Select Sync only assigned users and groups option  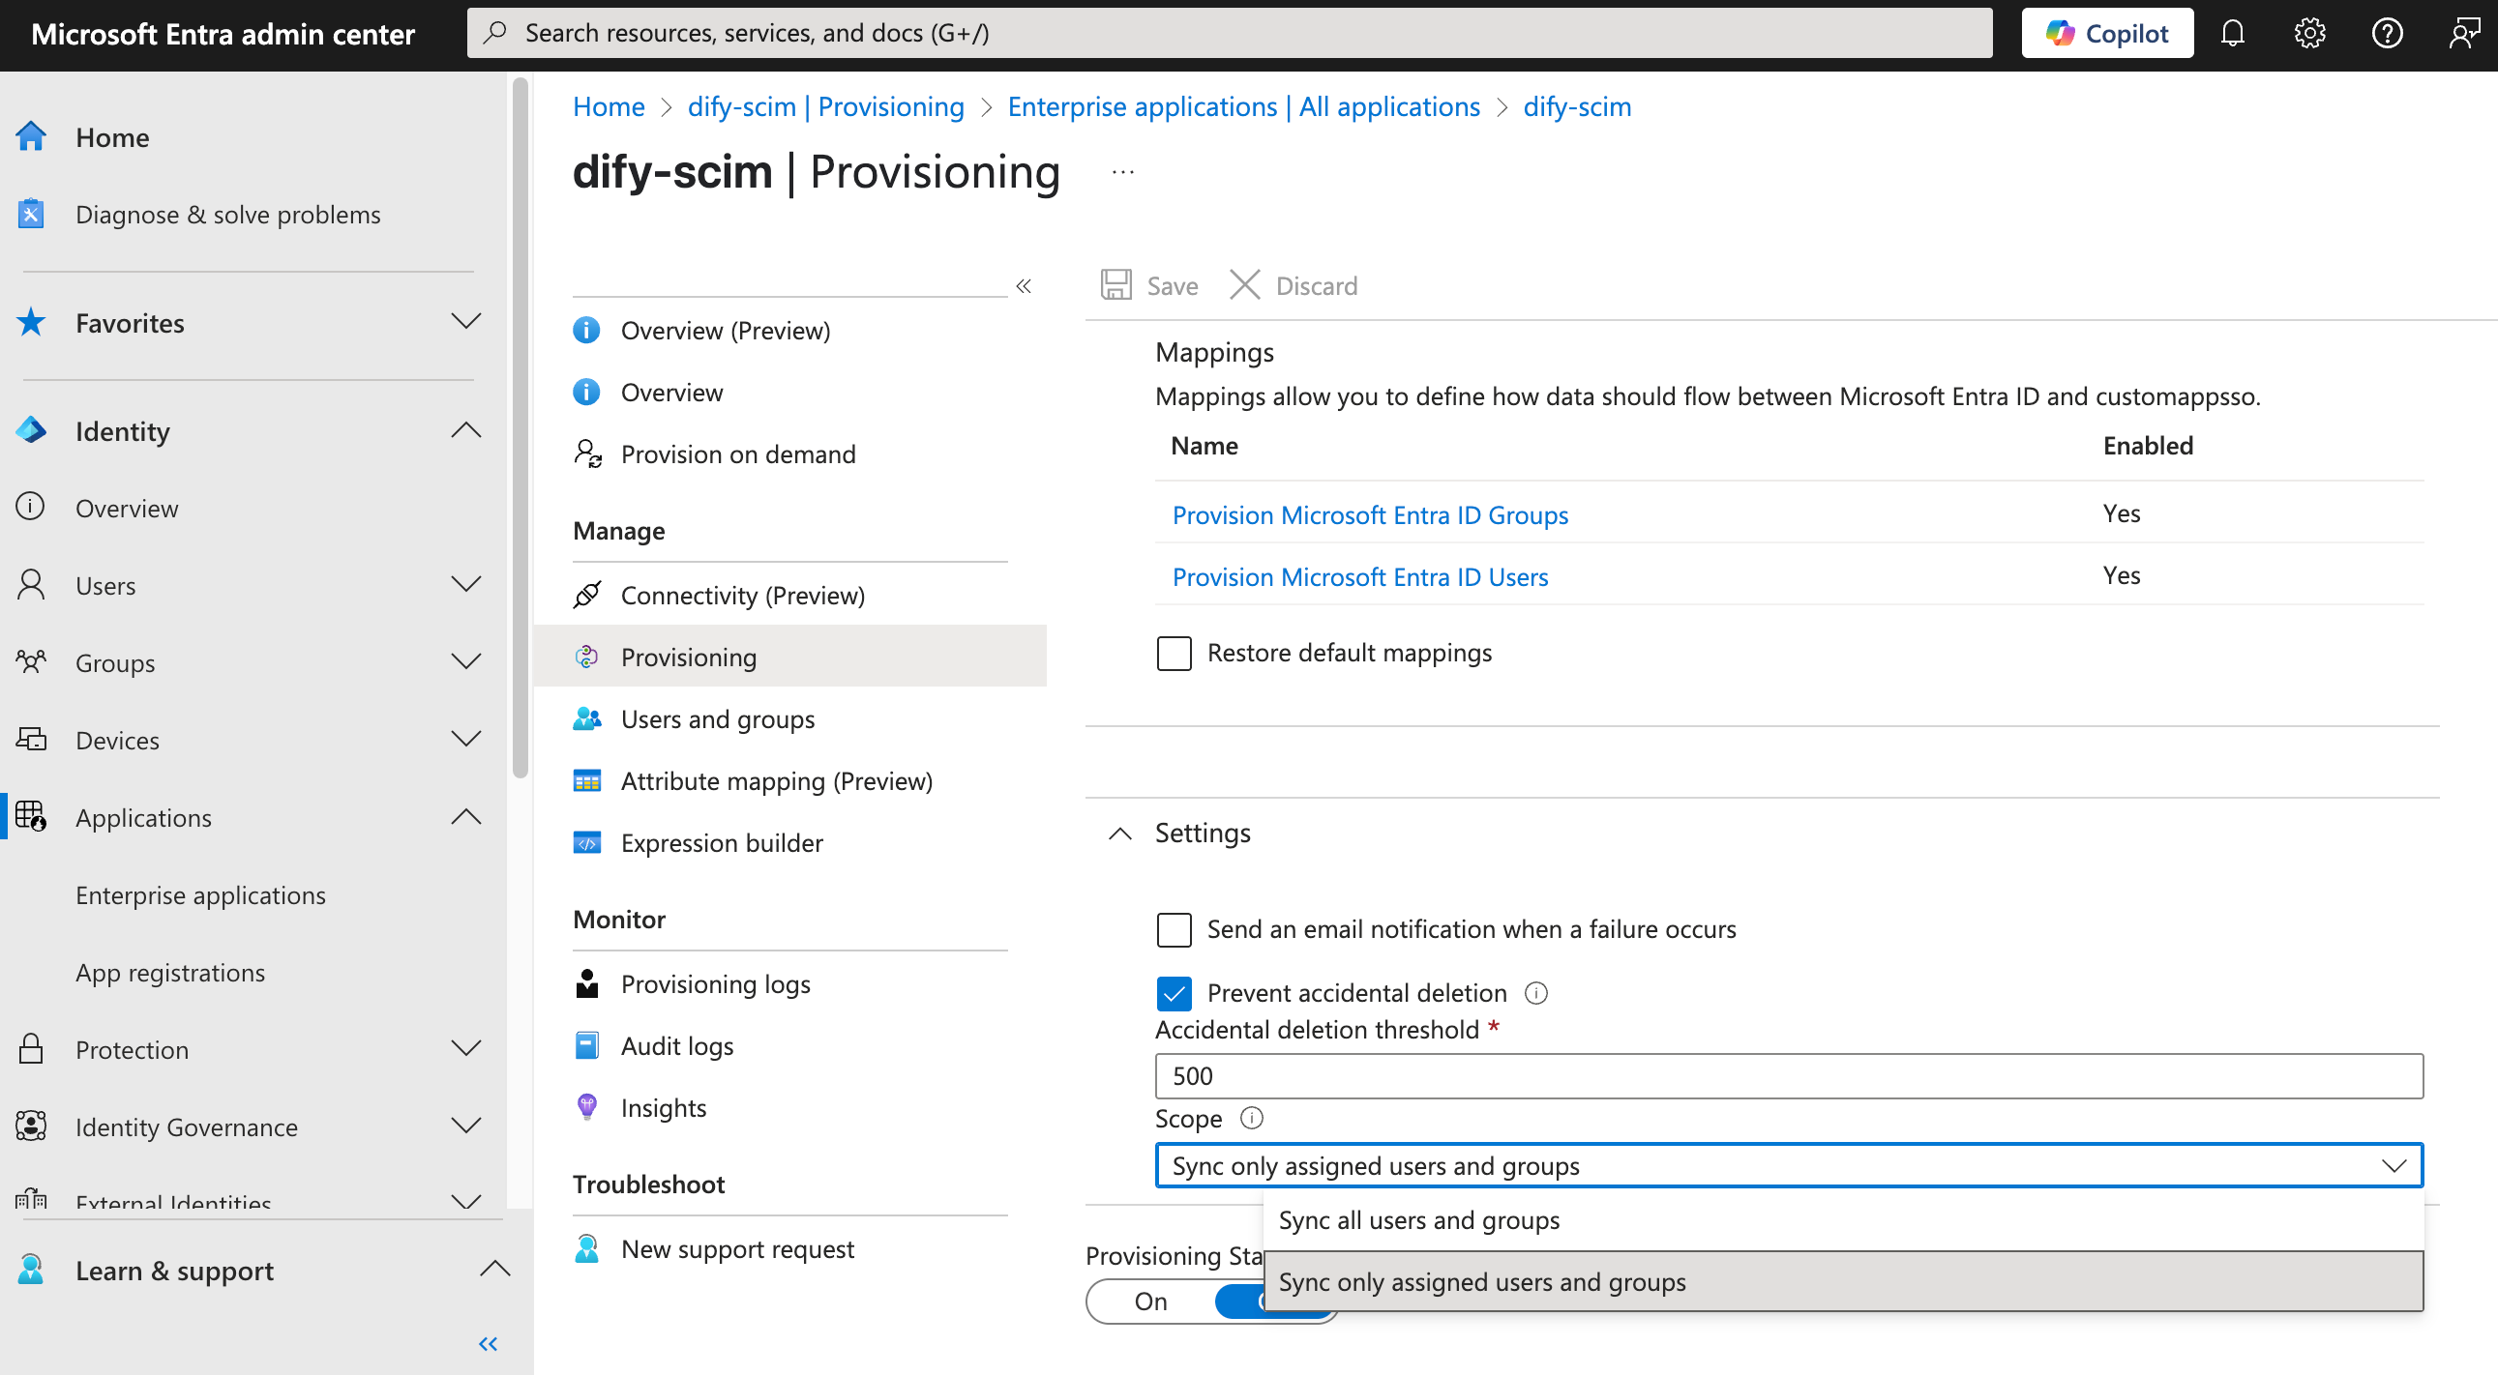click(1842, 1282)
